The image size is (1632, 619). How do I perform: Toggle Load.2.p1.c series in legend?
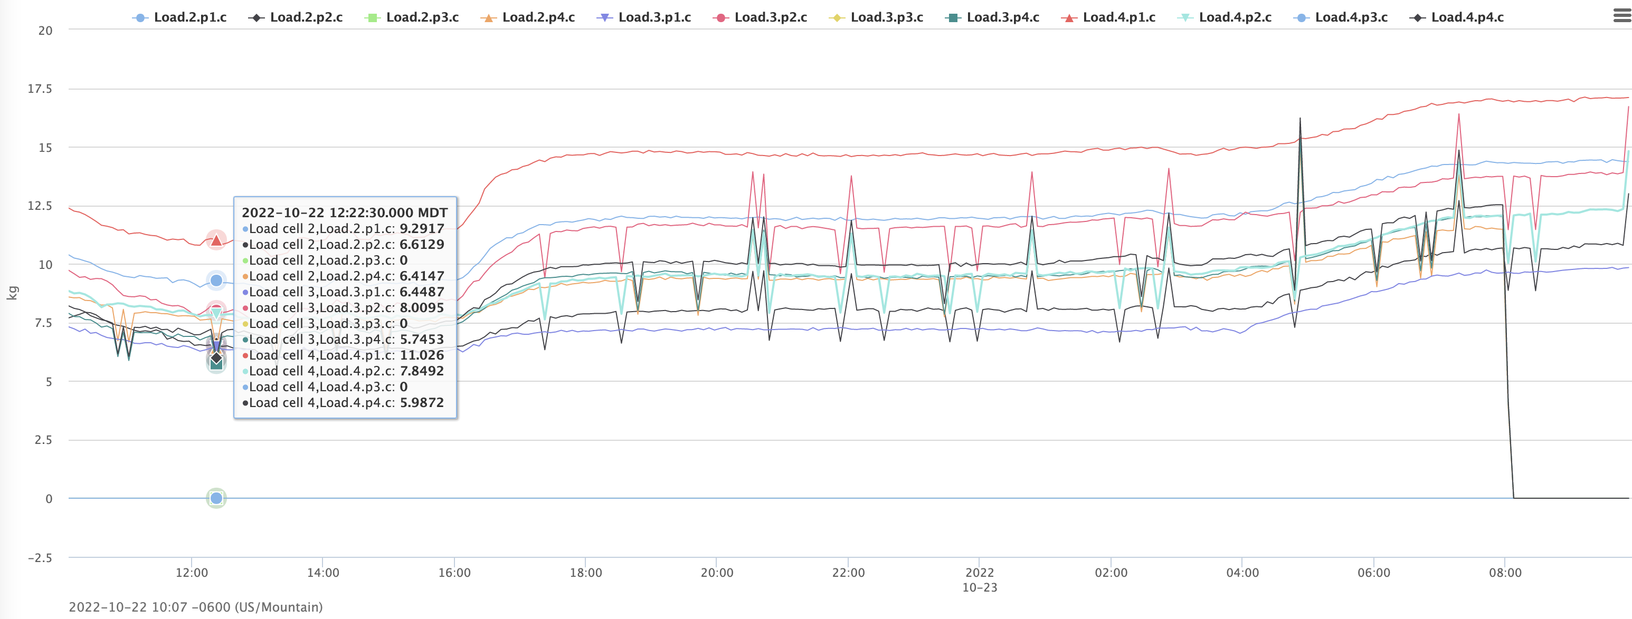coord(189,17)
